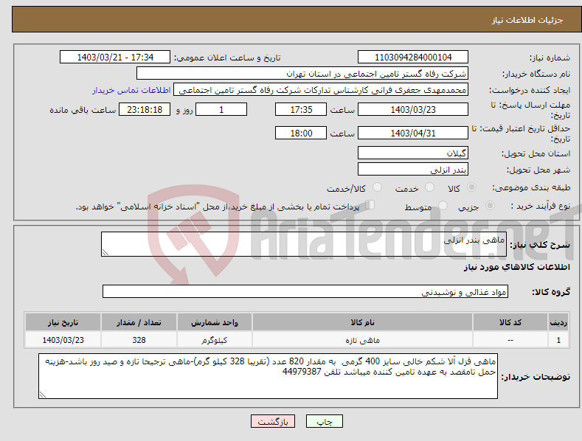582x441 pixels.
Task: Select the جزیی purchase type radio
Action: pyautogui.click(x=490, y=205)
